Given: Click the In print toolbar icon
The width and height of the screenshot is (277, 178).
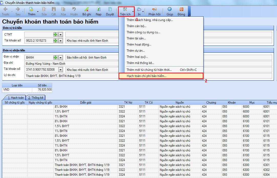Looking at the screenshot, I should (x=139, y=9).
